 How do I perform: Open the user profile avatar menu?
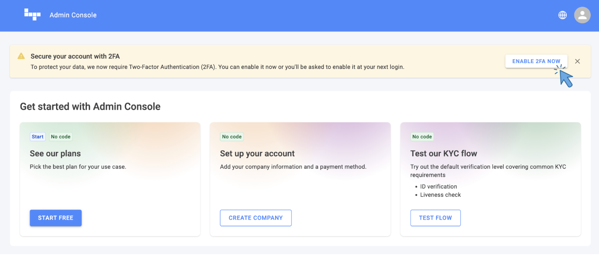pyautogui.click(x=582, y=15)
